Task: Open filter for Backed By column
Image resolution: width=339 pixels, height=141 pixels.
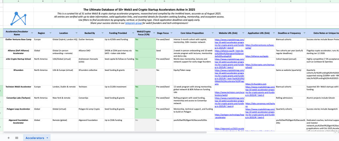Action: [103, 33]
